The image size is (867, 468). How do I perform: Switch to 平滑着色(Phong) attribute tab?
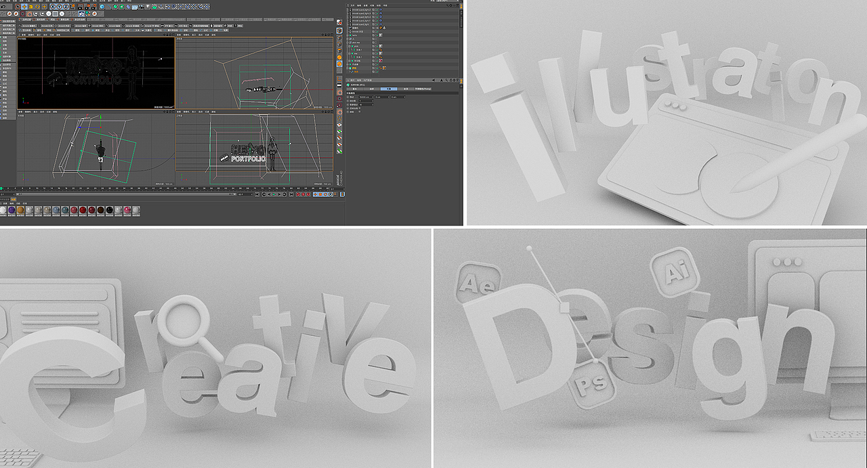coord(423,89)
